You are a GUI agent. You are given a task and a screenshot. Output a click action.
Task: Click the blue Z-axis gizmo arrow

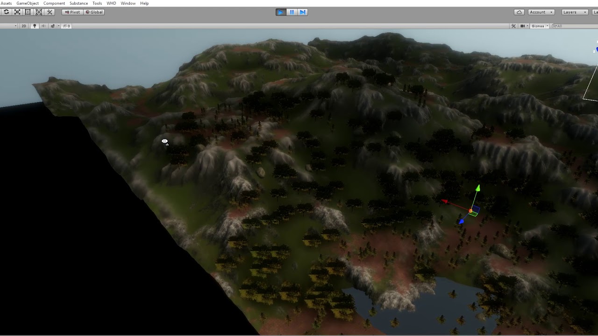pos(462,222)
